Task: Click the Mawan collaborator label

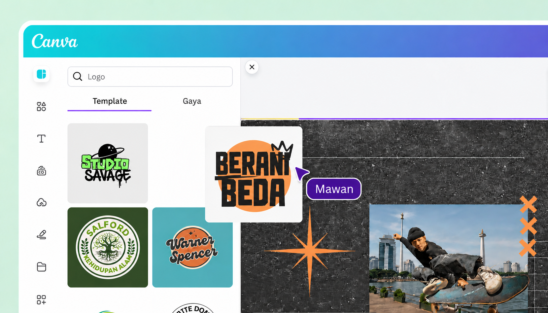Action: pyautogui.click(x=334, y=189)
